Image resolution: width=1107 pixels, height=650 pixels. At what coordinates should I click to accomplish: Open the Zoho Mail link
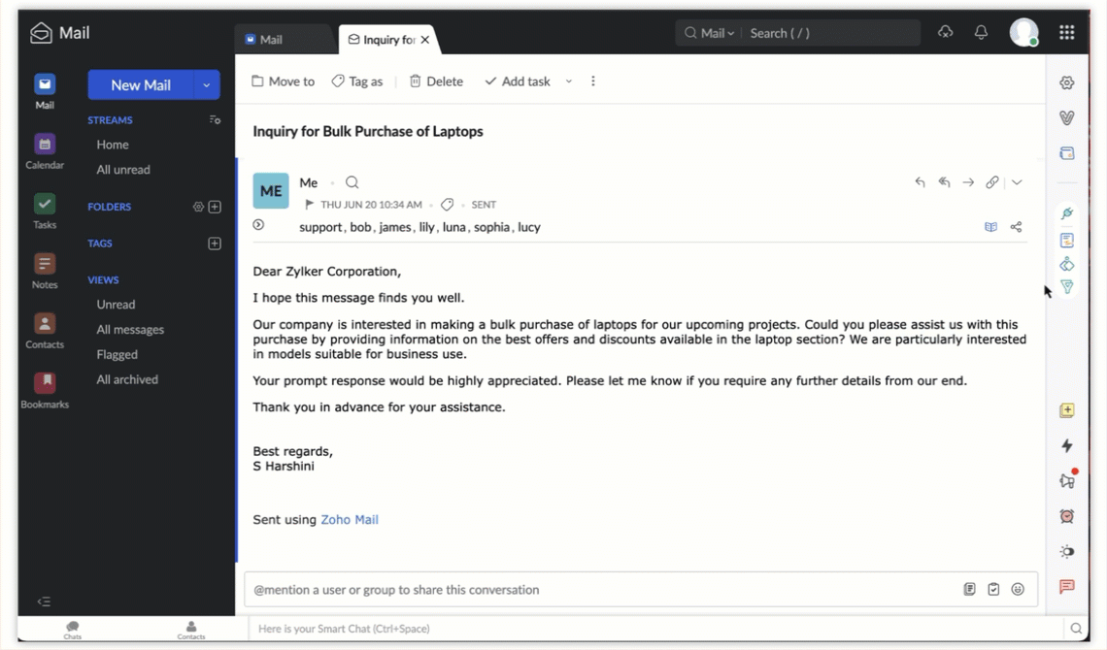pyautogui.click(x=350, y=520)
